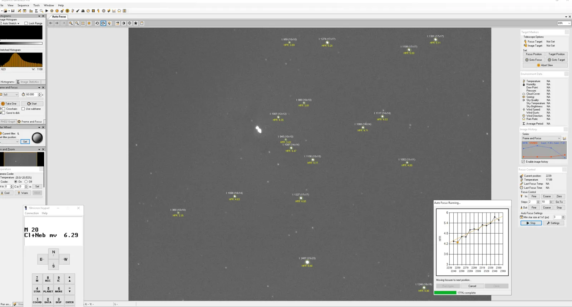572x307 pixels.
Task: Open the Tools menu
Action: coord(36,5)
